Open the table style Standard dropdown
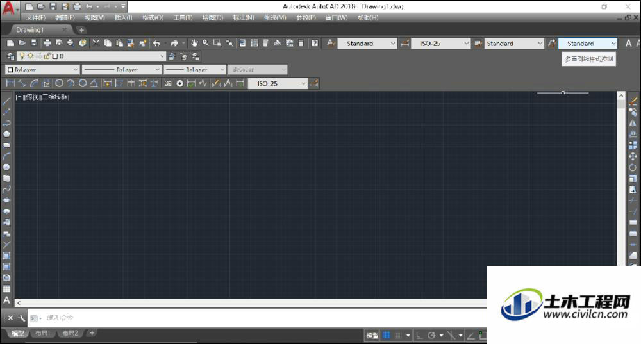The width and height of the screenshot is (641, 344). [514, 44]
